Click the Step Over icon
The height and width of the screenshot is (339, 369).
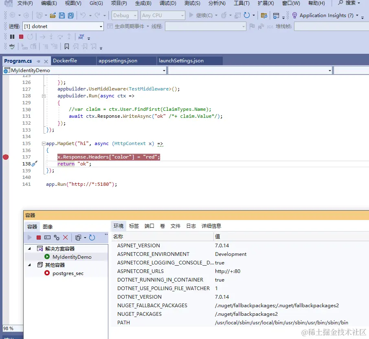tap(60, 37)
